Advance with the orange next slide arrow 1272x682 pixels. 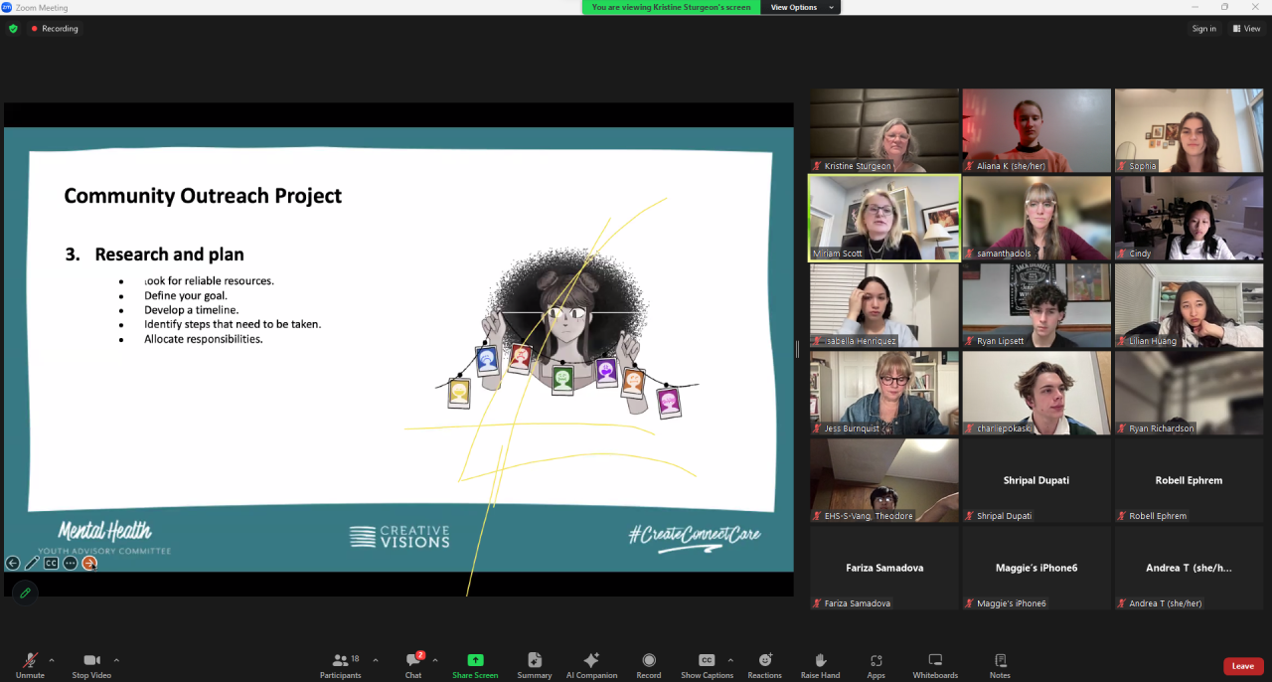[x=89, y=563]
